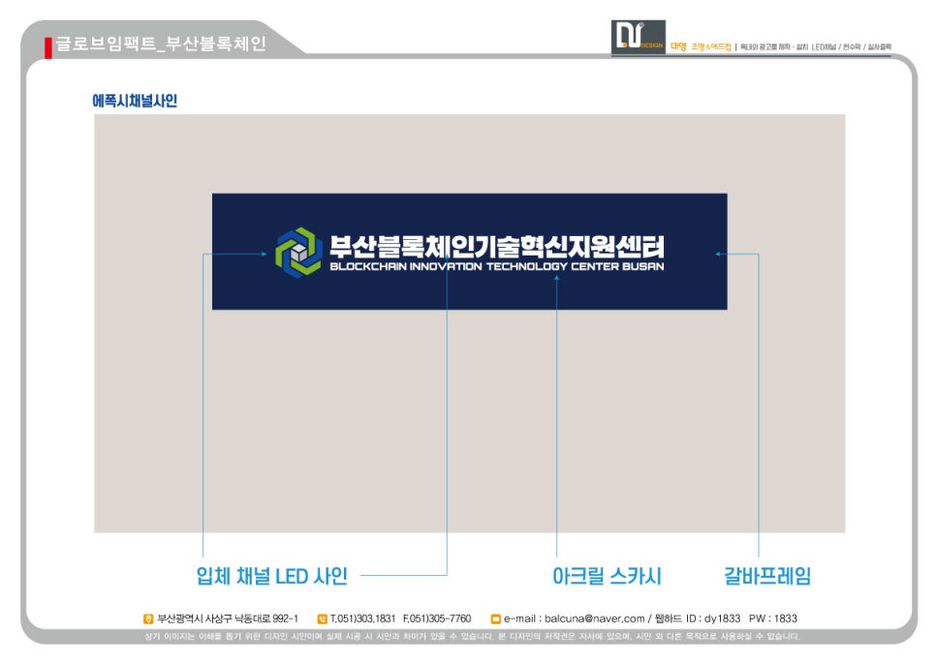
Task: Click the orange telephone icon in footer
Action: tap(323, 618)
